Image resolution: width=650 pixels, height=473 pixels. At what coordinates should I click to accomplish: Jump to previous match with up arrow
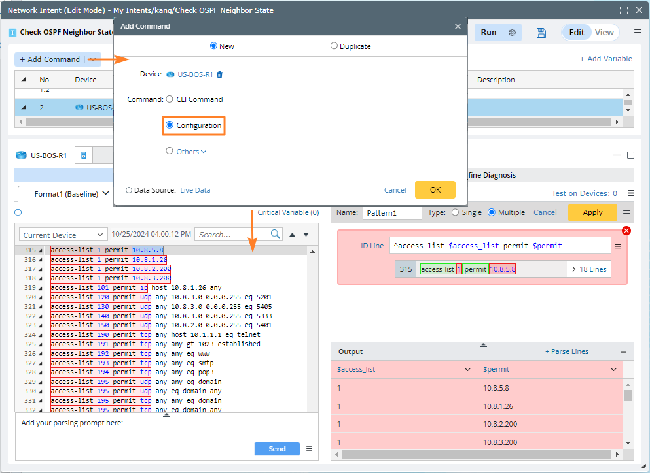[292, 235]
